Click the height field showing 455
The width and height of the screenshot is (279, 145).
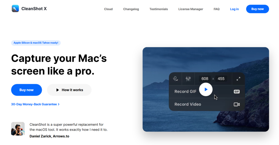point(221,79)
